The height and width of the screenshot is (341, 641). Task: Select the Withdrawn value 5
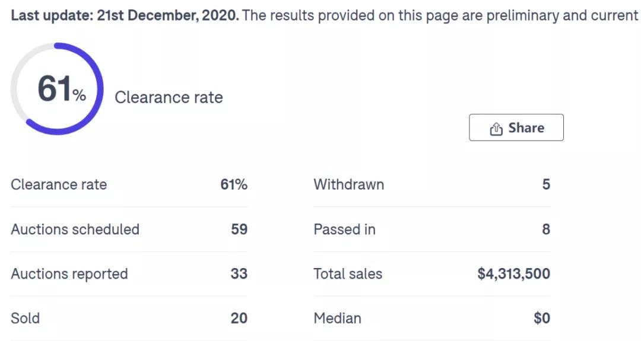pos(546,184)
